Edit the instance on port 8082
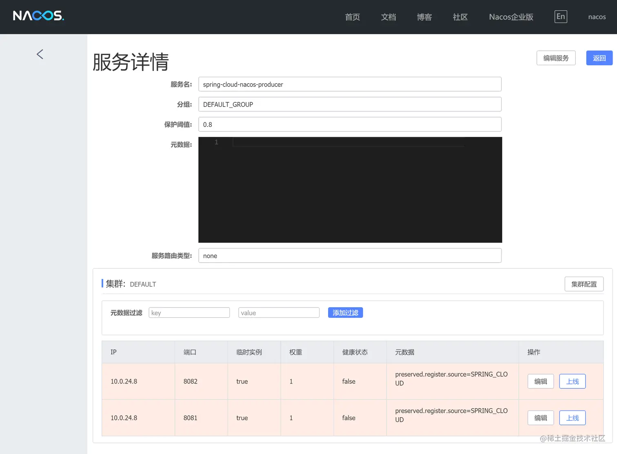Image resolution: width=617 pixels, height=454 pixels. [540, 381]
